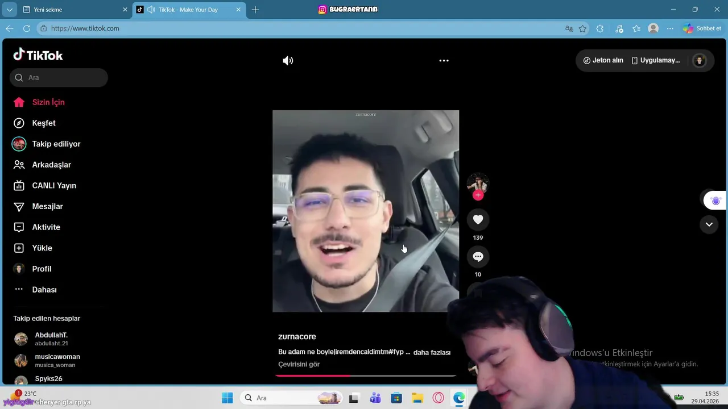
Task: Click 'Çevirisini gör' translation link
Action: (x=299, y=365)
